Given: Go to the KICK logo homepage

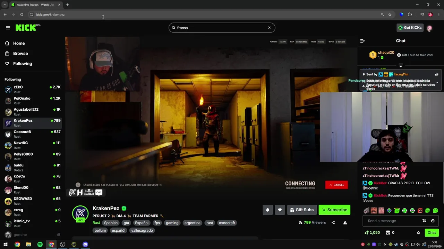Looking at the screenshot, I should [28, 28].
